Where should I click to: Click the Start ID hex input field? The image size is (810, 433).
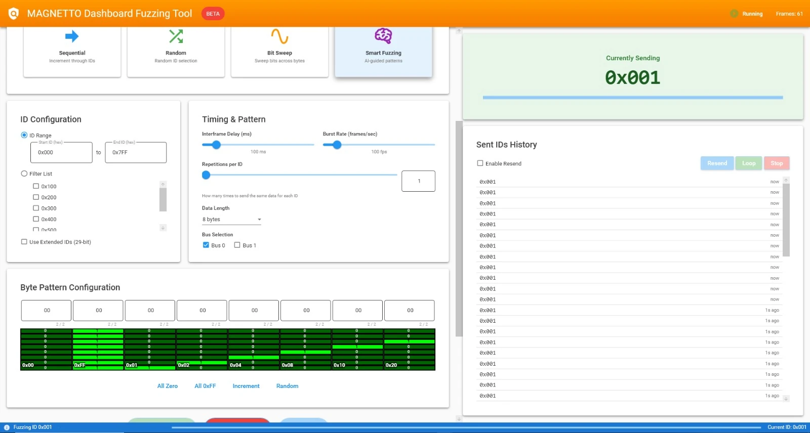tap(61, 152)
